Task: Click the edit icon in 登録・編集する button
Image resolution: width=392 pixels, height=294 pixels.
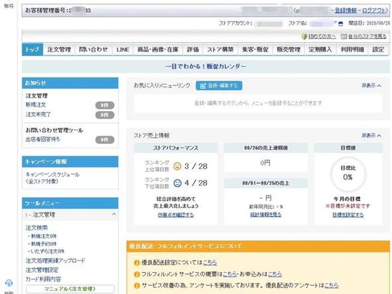Action: click(x=203, y=86)
